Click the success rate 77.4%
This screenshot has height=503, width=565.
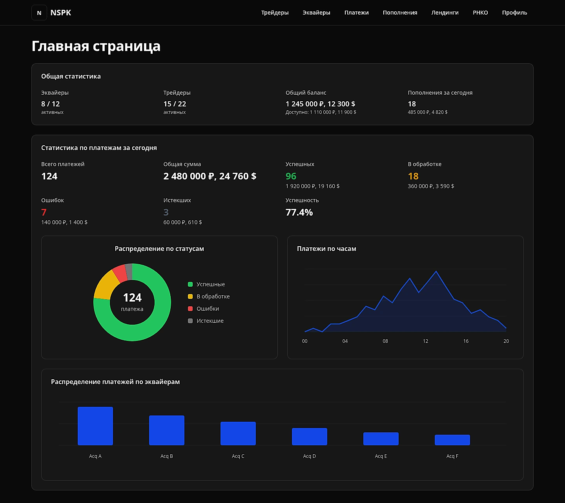[299, 212]
